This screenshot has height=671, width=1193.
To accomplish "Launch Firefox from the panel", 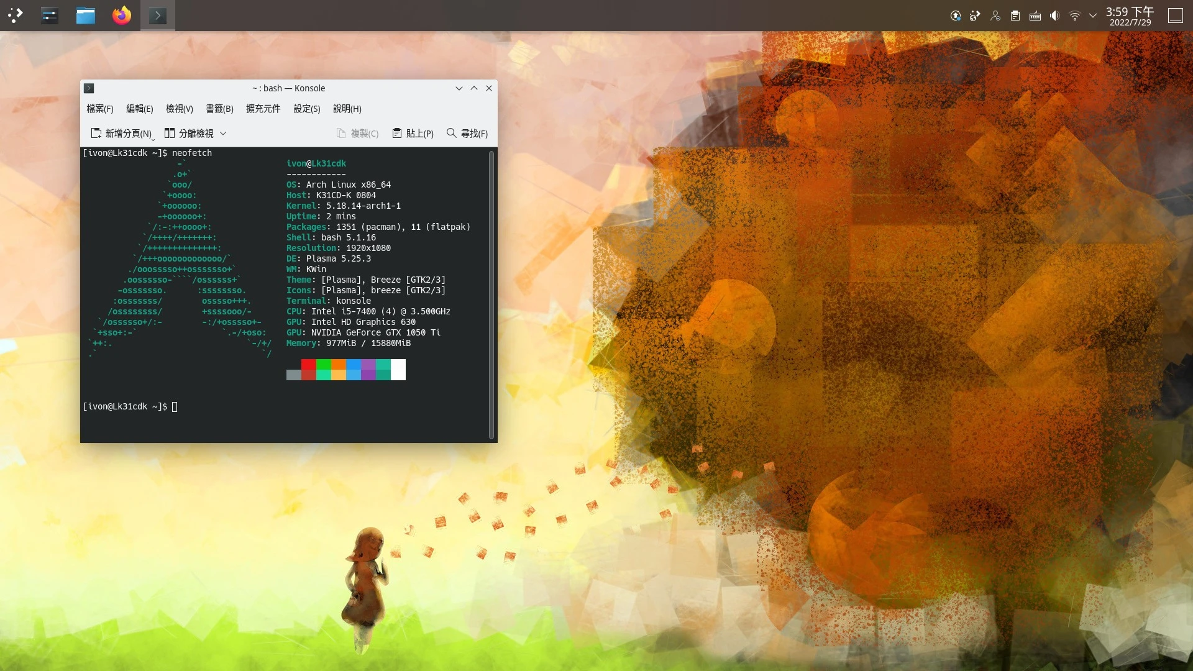I will click(x=122, y=16).
